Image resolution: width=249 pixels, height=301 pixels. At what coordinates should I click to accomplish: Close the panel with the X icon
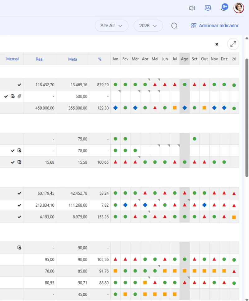point(217,44)
